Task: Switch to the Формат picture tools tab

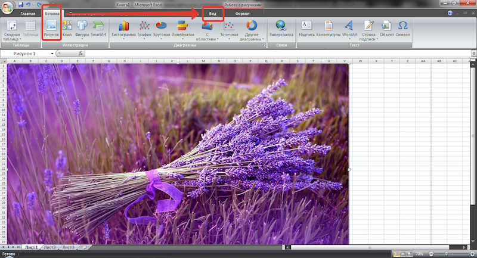Action: [242, 13]
